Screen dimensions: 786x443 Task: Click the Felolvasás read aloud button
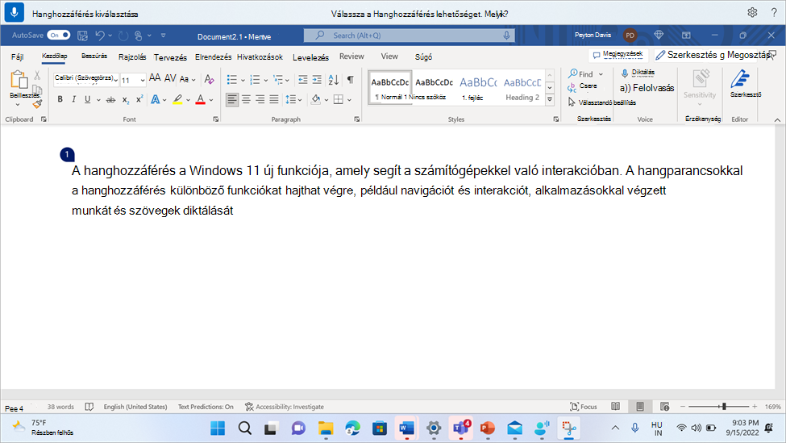tap(647, 88)
